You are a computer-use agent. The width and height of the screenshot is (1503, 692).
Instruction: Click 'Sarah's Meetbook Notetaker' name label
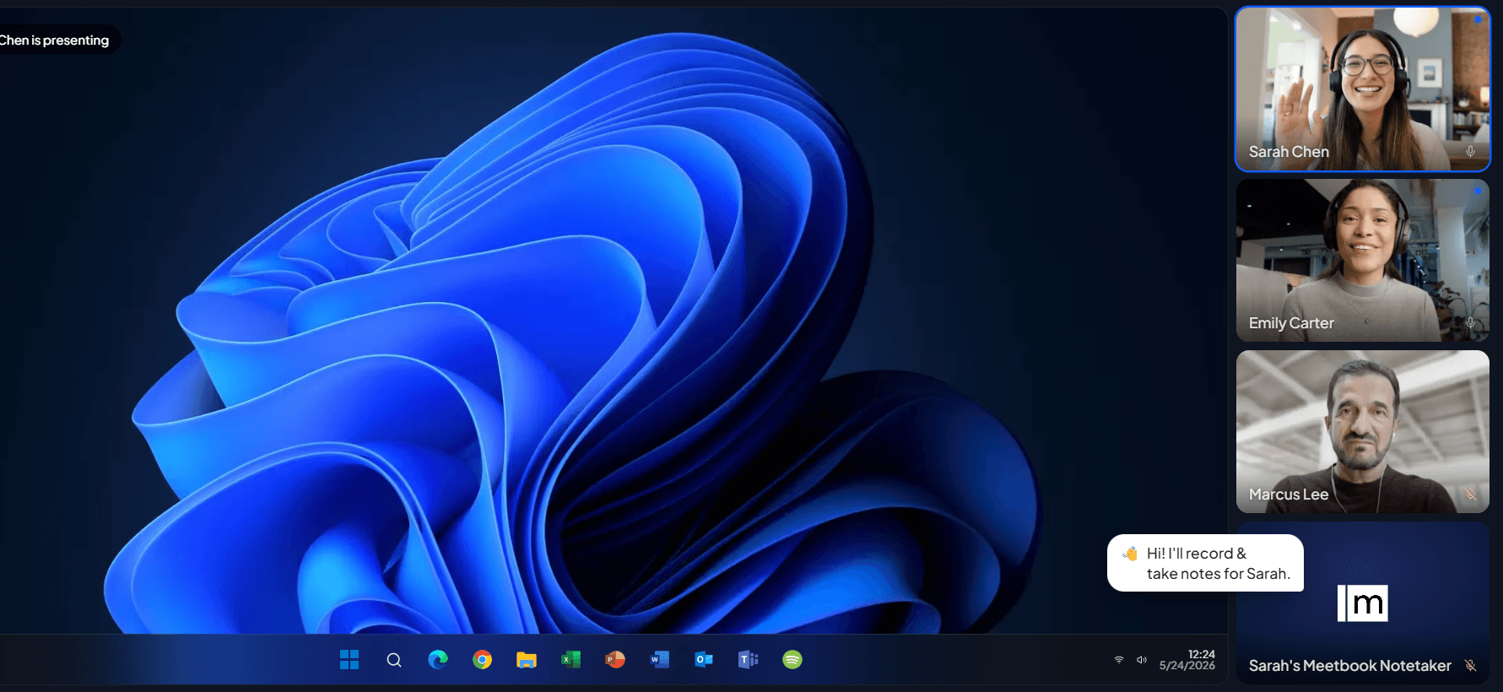click(x=1350, y=666)
